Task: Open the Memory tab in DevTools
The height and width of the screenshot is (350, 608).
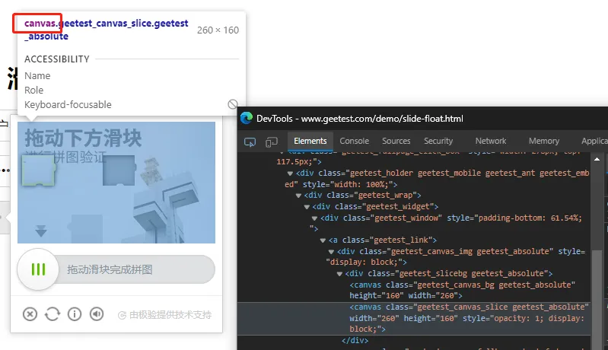Action: coord(543,141)
